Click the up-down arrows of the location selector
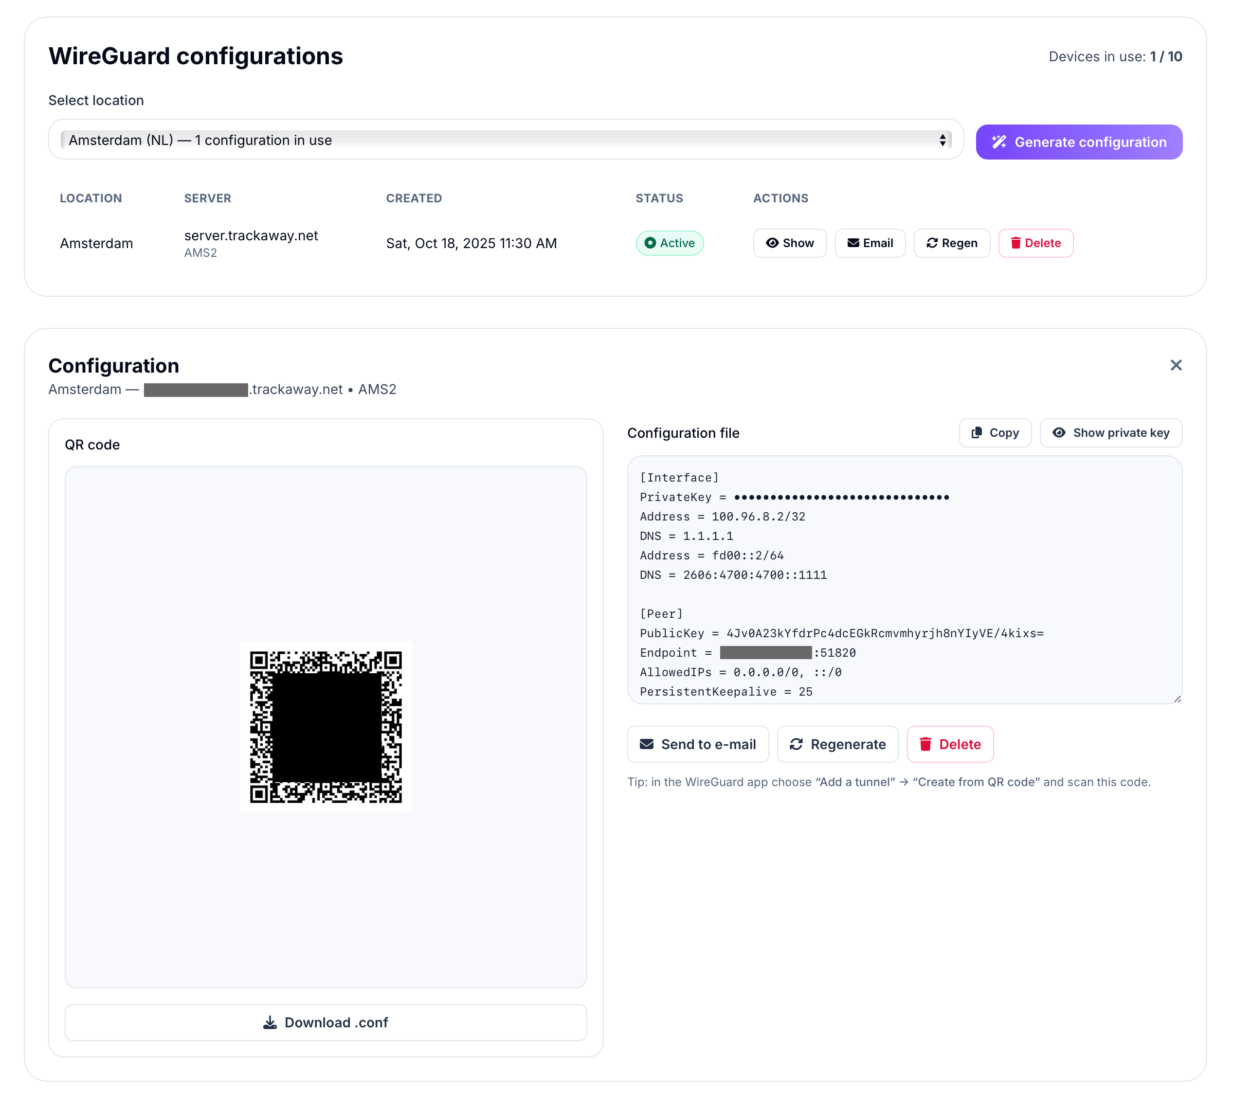The width and height of the screenshot is (1233, 1111). pyautogui.click(x=943, y=141)
